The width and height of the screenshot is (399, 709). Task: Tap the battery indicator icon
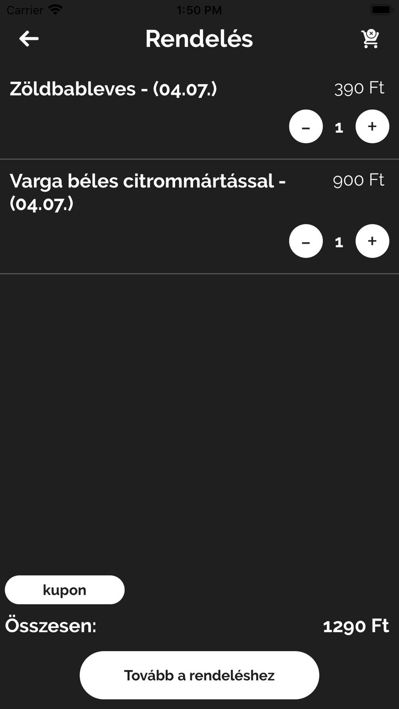[x=382, y=10]
